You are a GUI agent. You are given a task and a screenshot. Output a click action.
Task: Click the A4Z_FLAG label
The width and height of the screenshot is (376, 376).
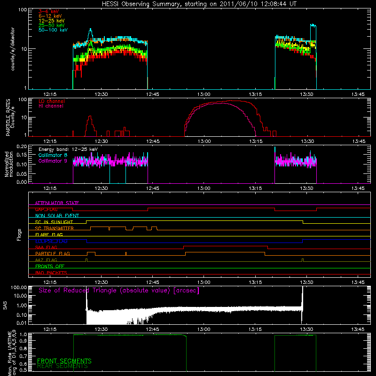(x=46, y=260)
